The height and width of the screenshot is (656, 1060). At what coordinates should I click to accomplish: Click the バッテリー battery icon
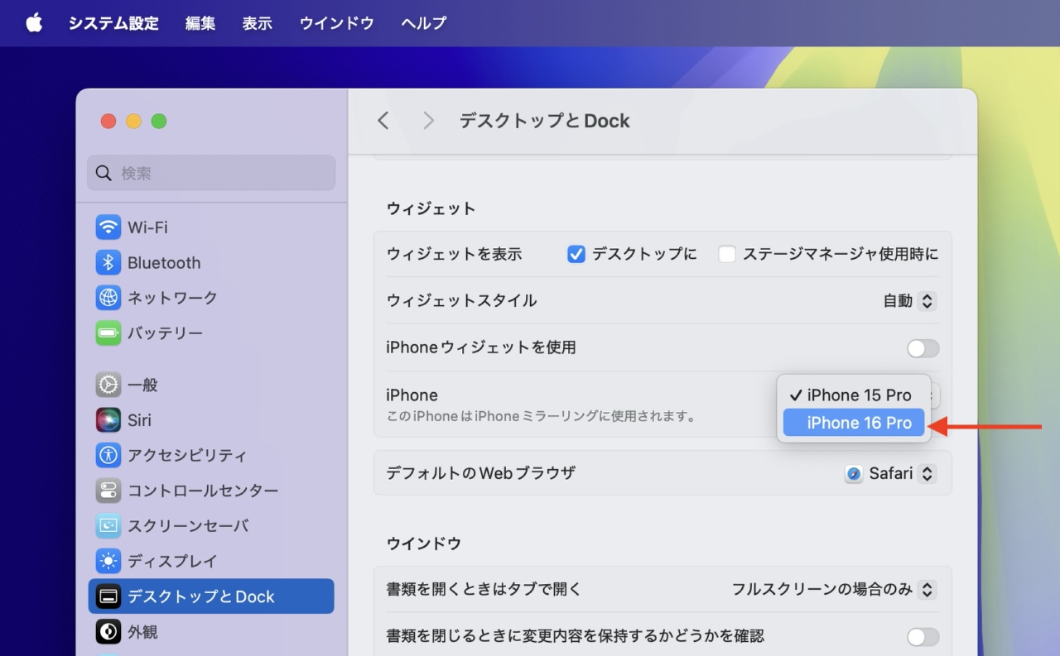pos(108,333)
